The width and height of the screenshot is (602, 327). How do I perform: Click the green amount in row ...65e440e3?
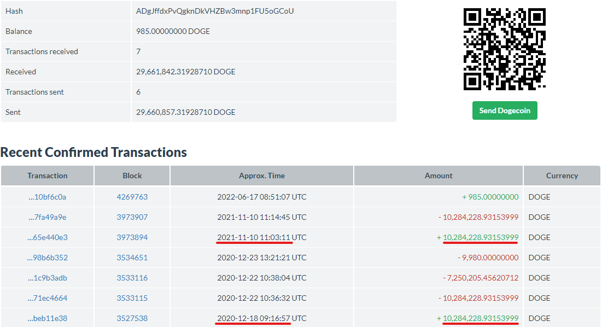[x=477, y=237]
